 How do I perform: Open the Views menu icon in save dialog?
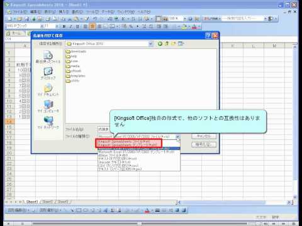click(181, 43)
